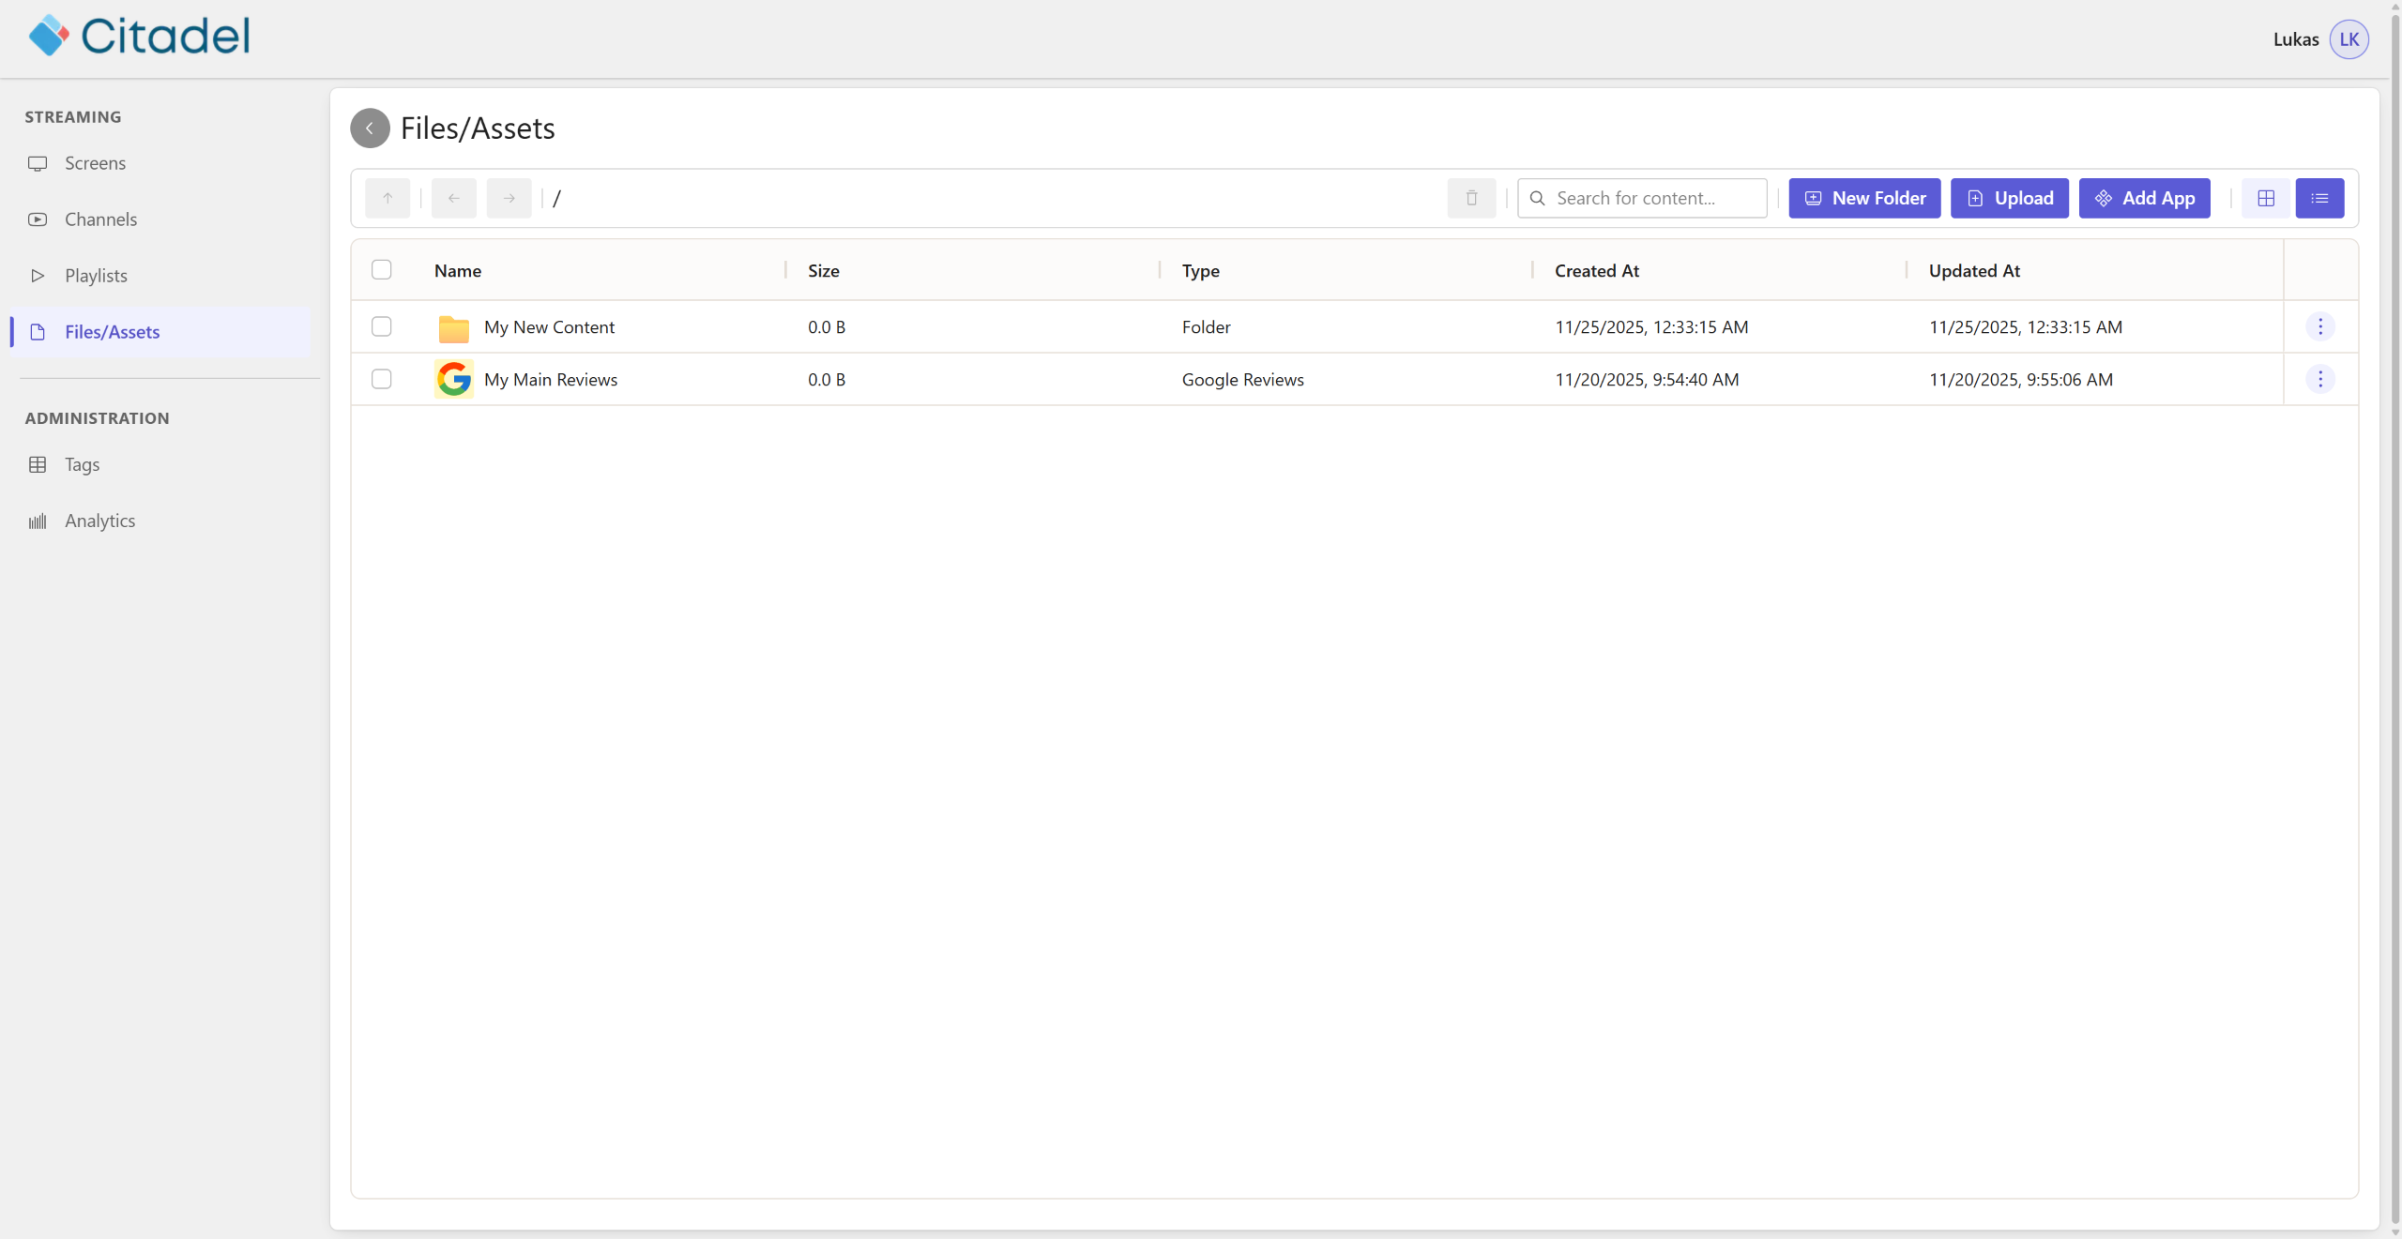Open the My New Content folder icon
The width and height of the screenshot is (2402, 1239).
click(454, 327)
